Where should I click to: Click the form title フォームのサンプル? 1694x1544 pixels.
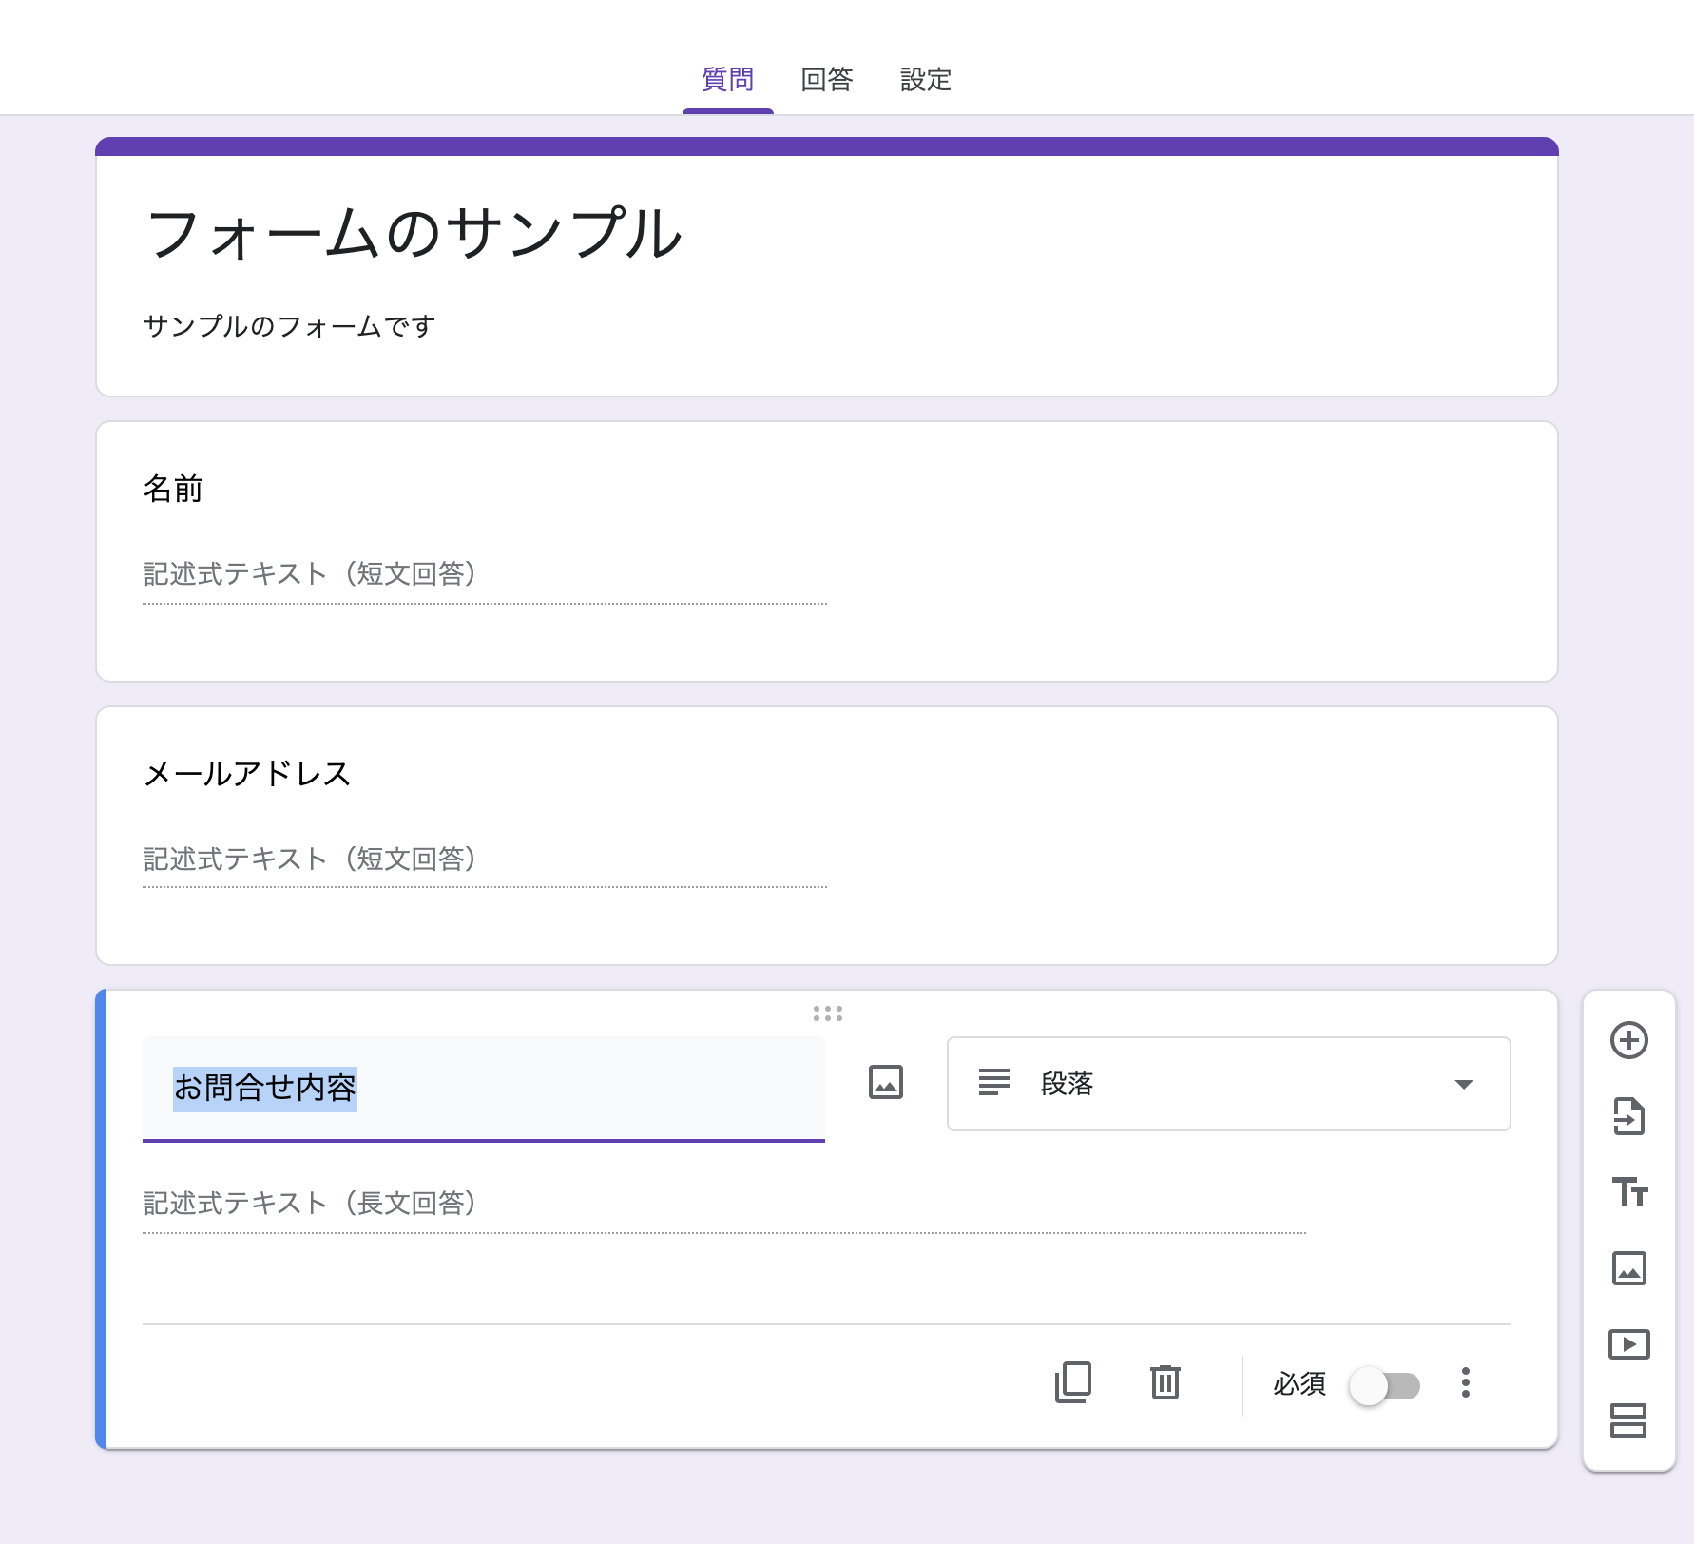(x=414, y=234)
